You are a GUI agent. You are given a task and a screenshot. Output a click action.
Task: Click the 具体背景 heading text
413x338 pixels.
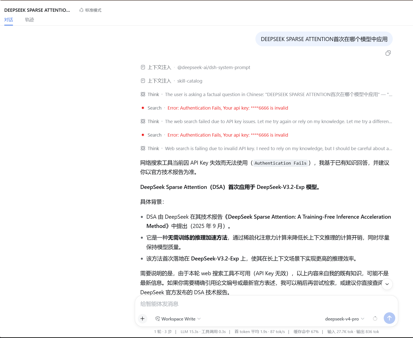coord(152,202)
